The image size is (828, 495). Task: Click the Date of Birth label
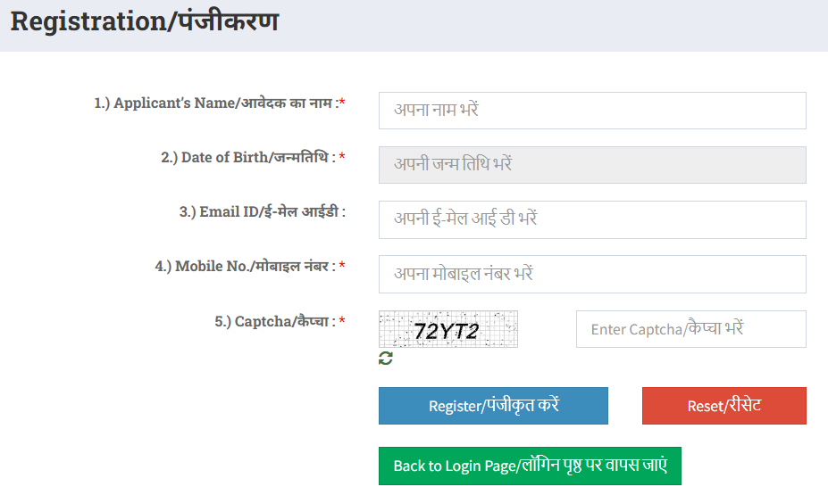coord(248,157)
